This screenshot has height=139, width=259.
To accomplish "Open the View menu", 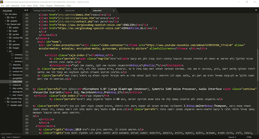I will (x=29, y=6).
